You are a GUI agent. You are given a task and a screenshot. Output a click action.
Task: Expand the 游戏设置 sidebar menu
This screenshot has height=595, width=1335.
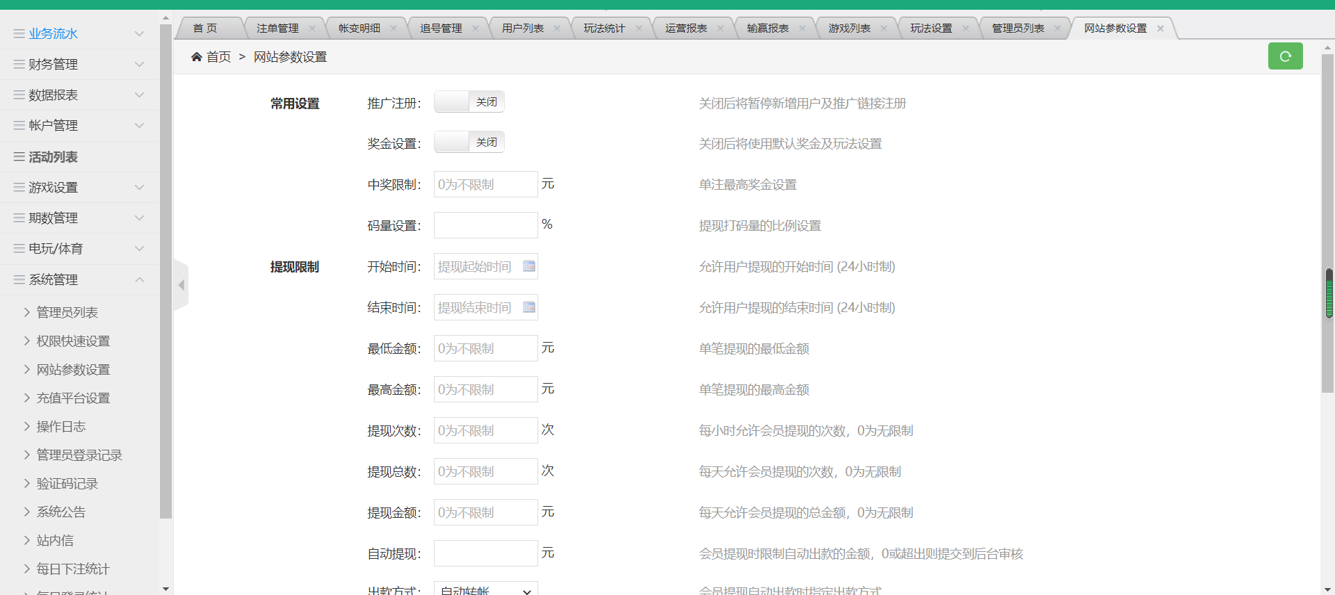[79, 188]
